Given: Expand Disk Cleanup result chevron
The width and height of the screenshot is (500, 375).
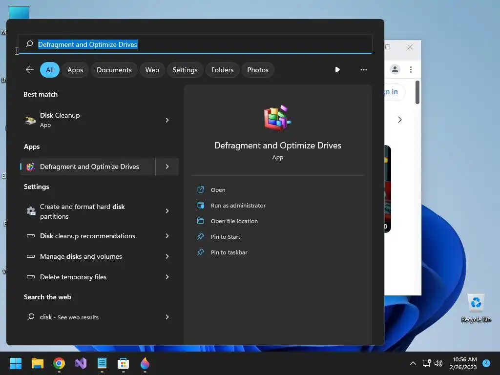Looking at the screenshot, I should 167,120.
